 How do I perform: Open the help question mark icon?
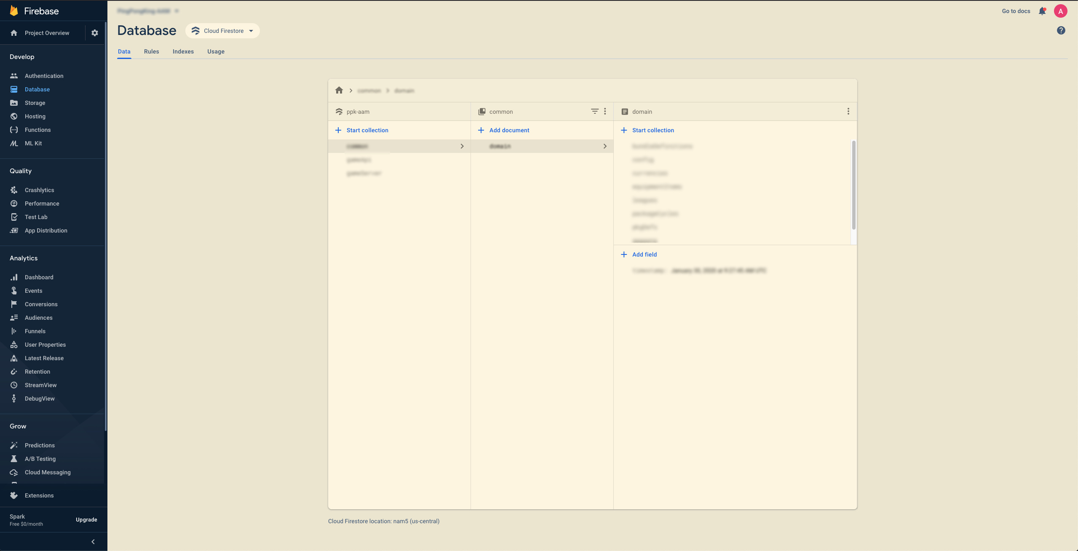1061,30
